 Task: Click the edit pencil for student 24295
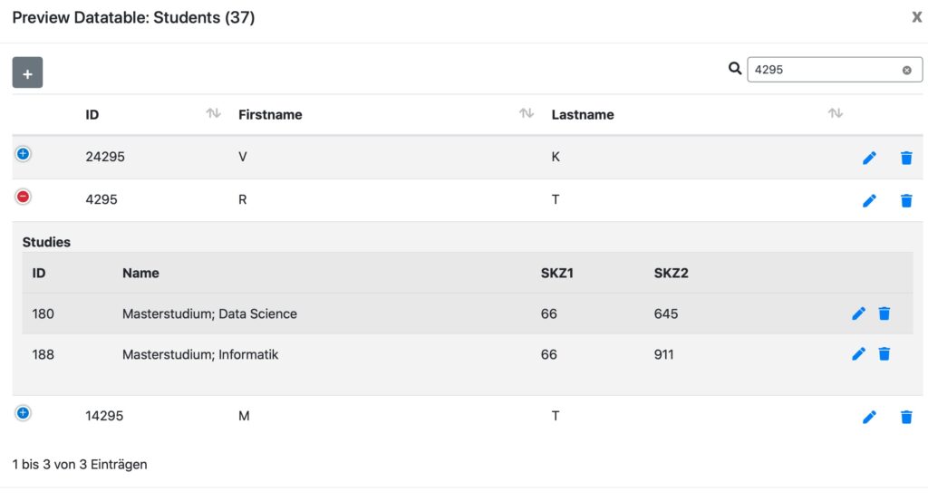coord(869,158)
